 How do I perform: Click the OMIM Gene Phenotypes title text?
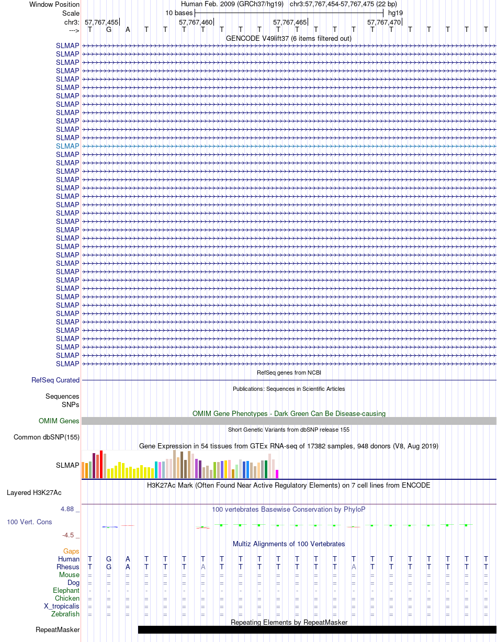tap(289, 413)
